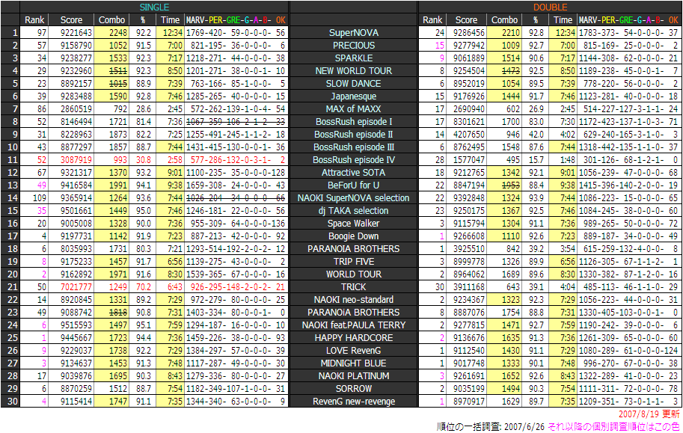
Task: Click red single score 3087919
Action: (76, 160)
